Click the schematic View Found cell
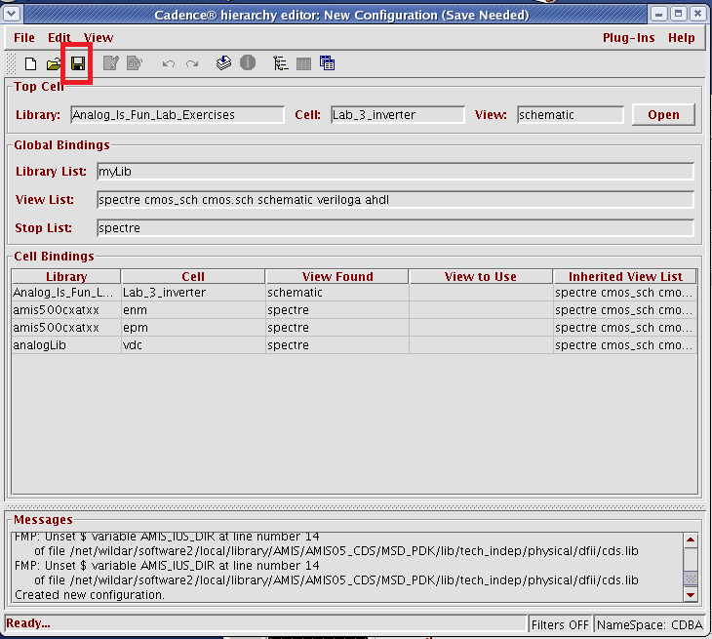This screenshot has height=639, width=712. (x=337, y=293)
